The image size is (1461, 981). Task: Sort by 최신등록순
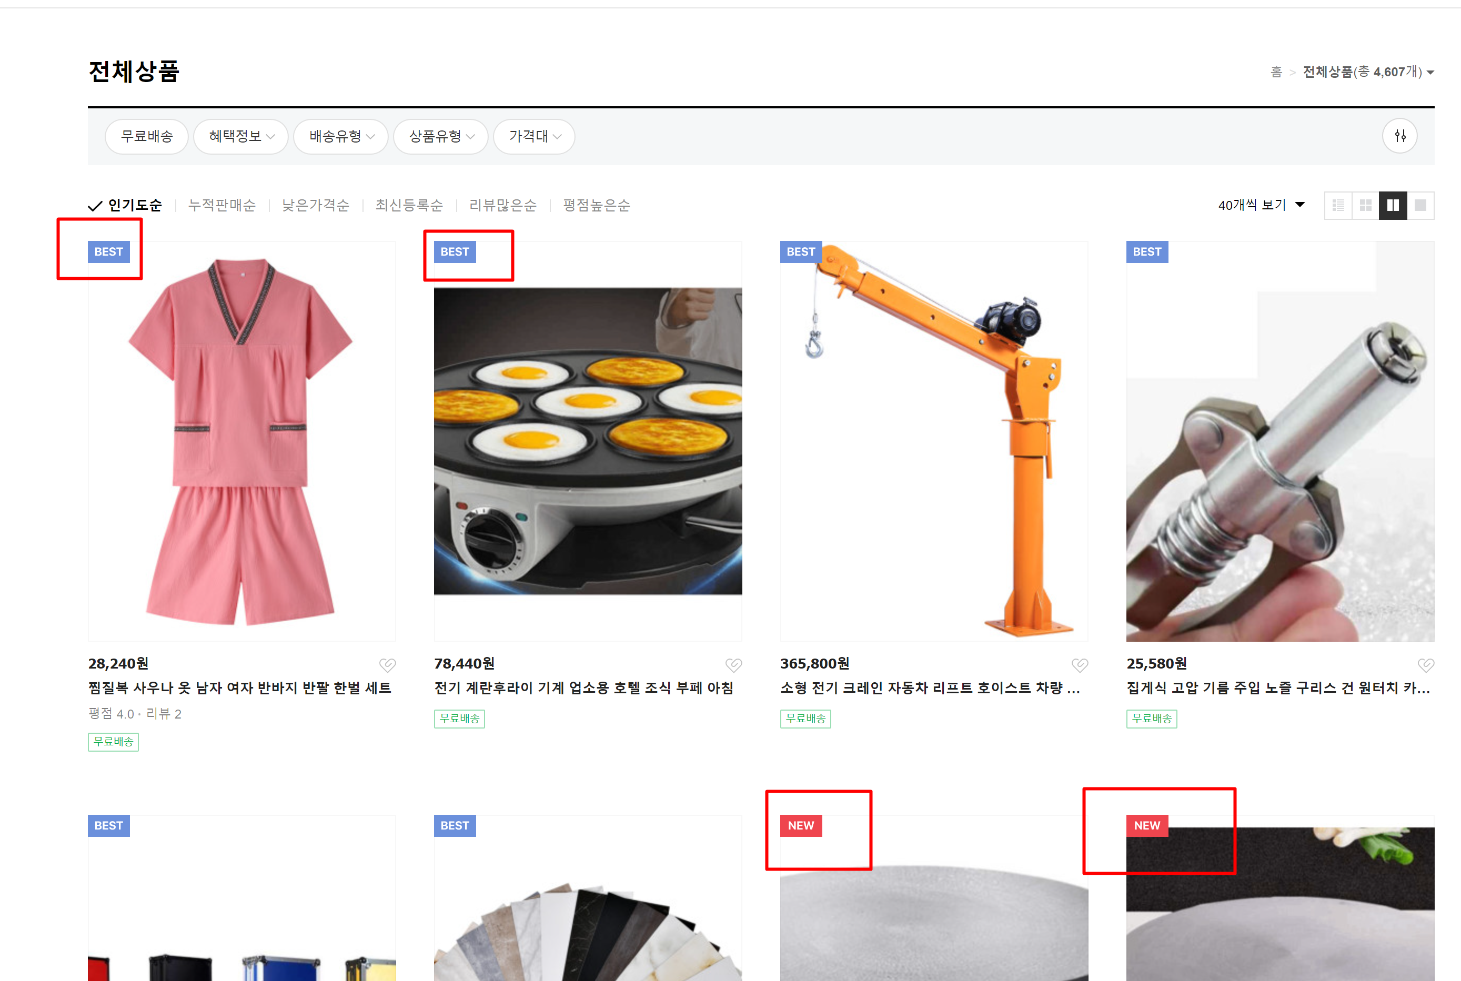click(x=409, y=205)
